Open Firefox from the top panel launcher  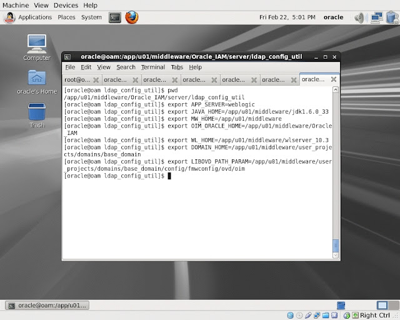[132, 17]
